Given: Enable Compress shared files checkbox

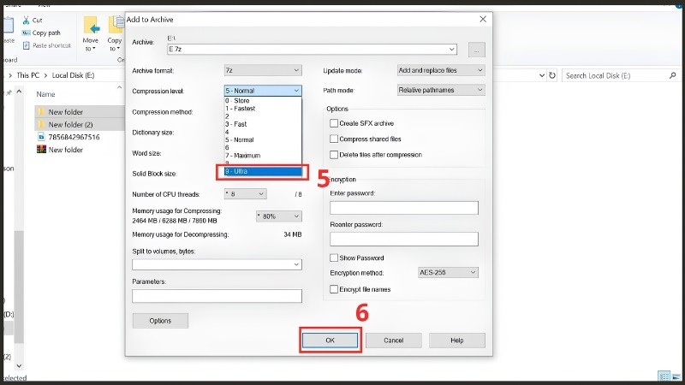Looking at the screenshot, I should pos(334,139).
